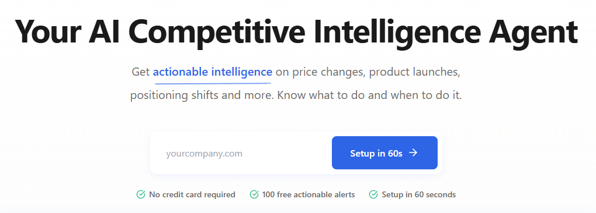Click the 100 free actionable alerts label

tap(309, 195)
